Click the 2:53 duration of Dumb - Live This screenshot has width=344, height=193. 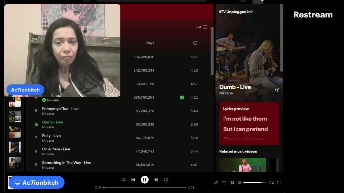pos(194,124)
